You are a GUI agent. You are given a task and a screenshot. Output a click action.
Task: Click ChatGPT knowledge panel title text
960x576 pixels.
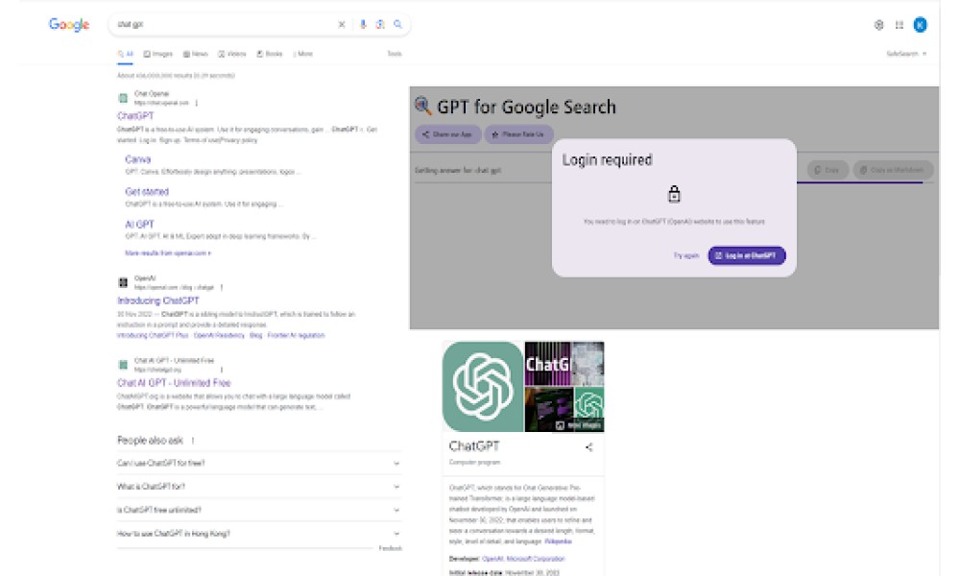[474, 446]
